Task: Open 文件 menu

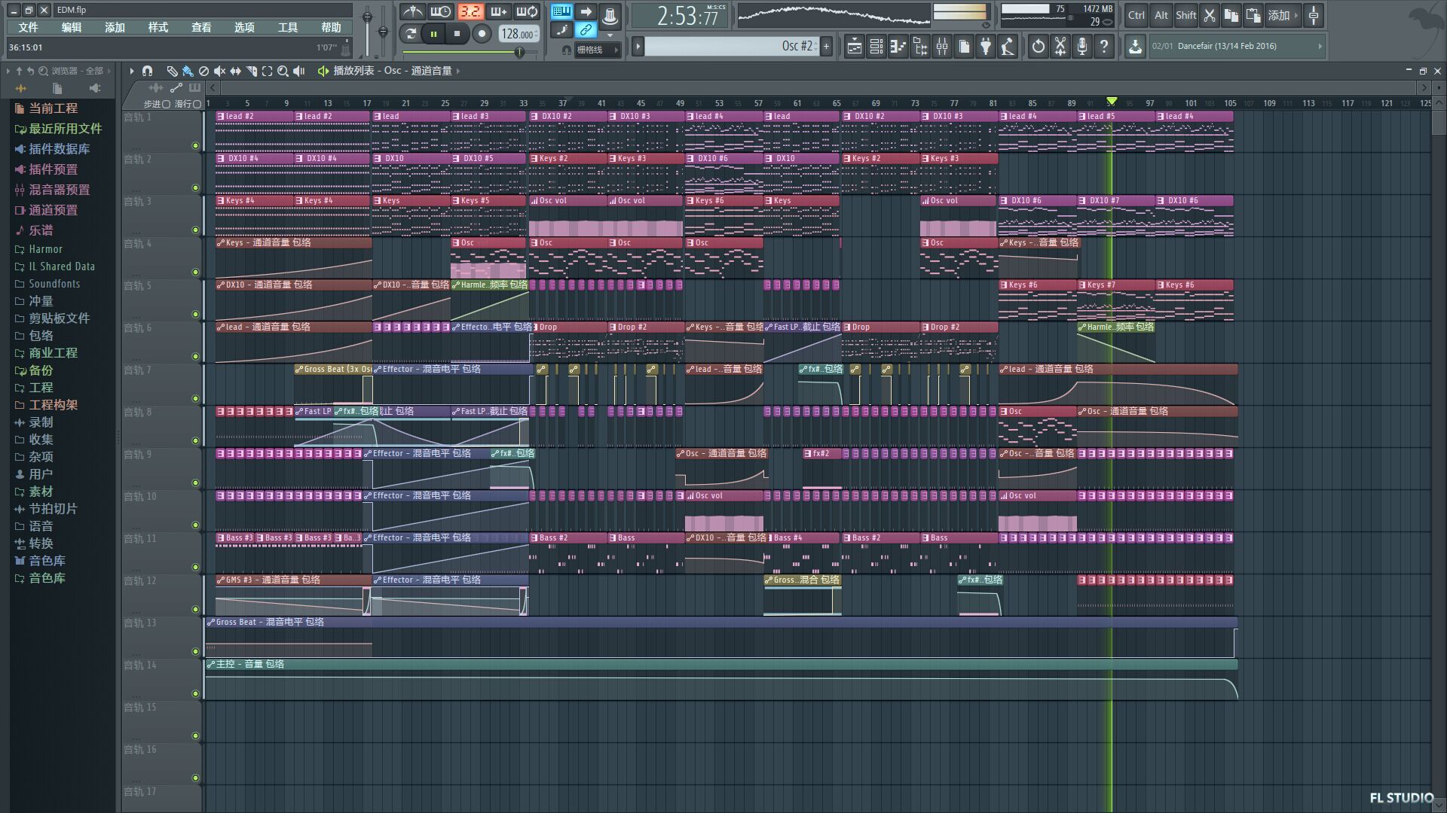Action: [28, 27]
